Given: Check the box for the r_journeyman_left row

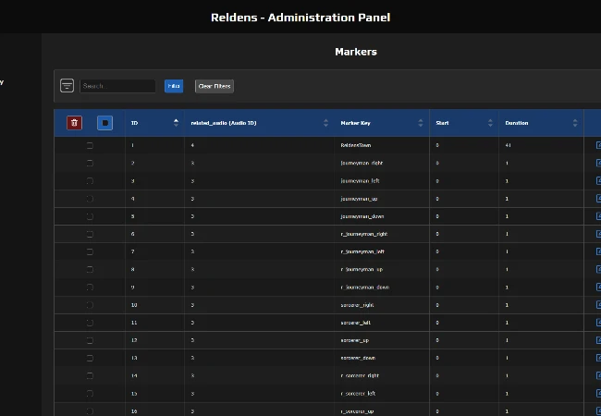Looking at the screenshot, I should click(90, 251).
